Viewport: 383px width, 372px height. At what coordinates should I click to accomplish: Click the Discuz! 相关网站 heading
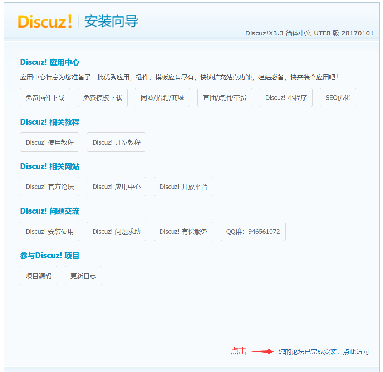tap(50, 166)
